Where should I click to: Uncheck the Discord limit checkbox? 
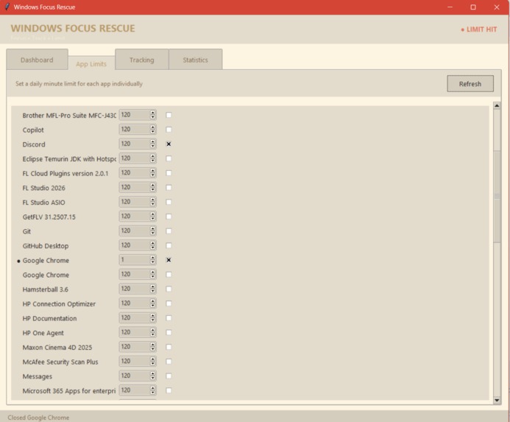(x=169, y=144)
